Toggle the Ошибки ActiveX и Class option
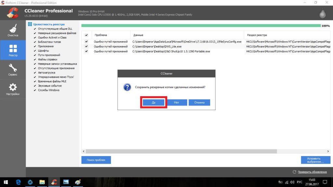The image size is (333, 187). pos(35,38)
